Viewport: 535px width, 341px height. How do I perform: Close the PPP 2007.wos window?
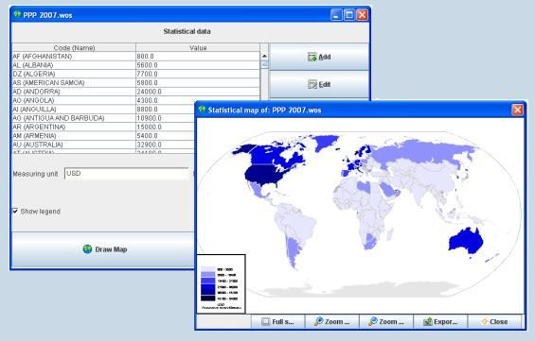coord(362,15)
